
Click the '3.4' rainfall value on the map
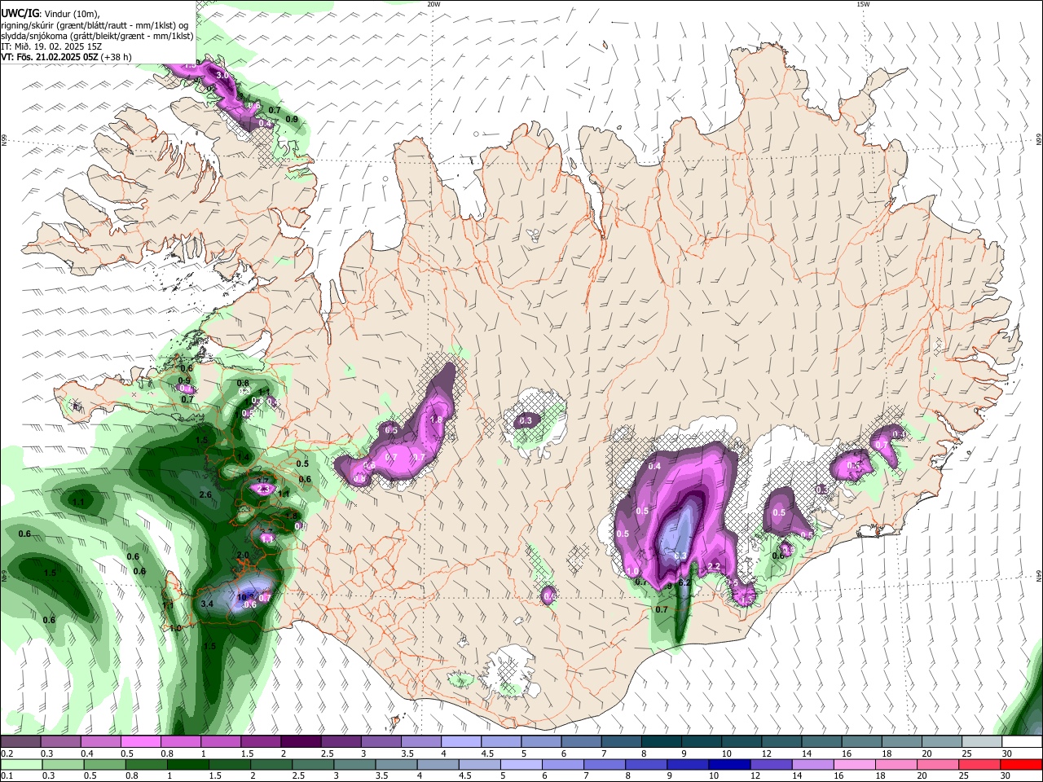coord(207,604)
